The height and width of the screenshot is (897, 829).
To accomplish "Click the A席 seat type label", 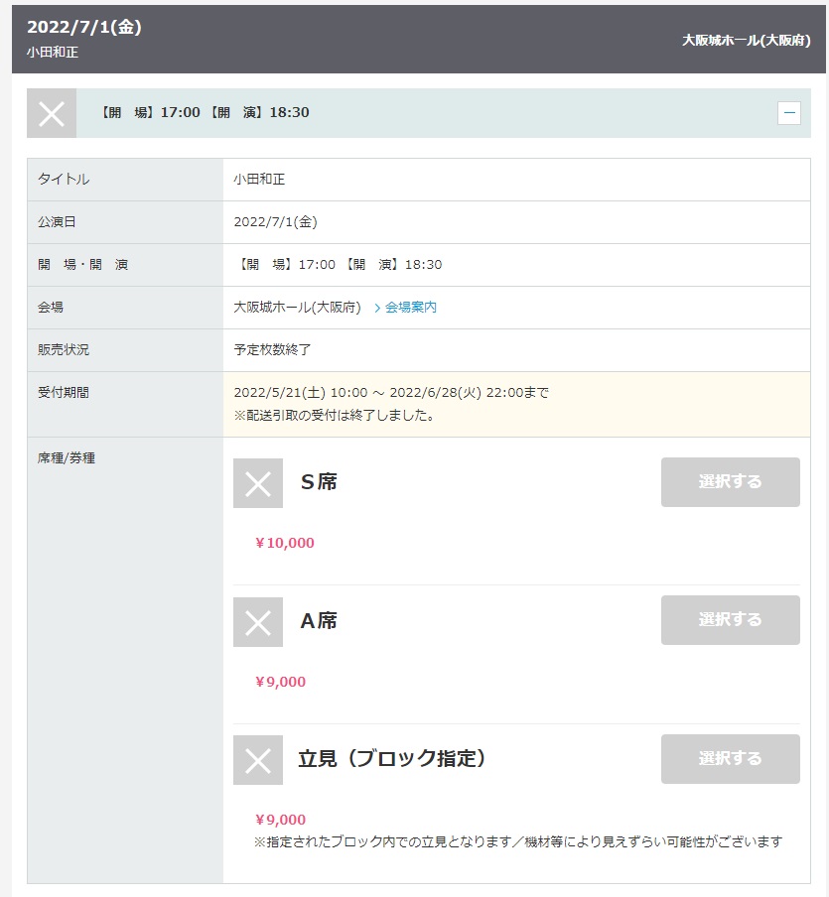I will coord(319,621).
